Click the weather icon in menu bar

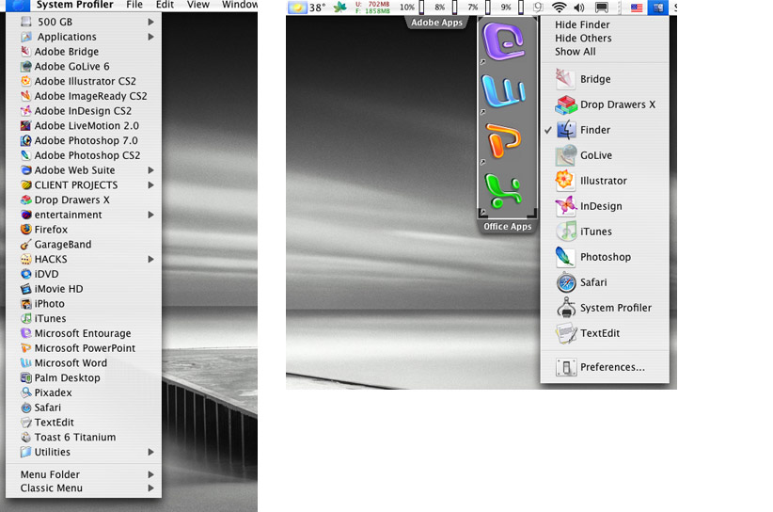pos(298,8)
